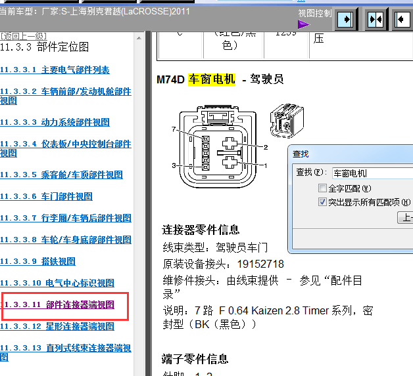The width and height of the screenshot is (413, 376).
Task: Click the view control split-view icon
Action: 376,19
